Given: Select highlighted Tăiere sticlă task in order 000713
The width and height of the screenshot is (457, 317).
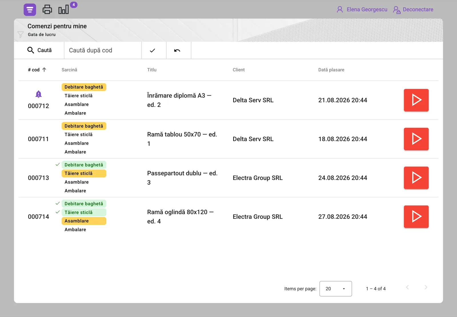Looking at the screenshot, I should tap(84, 173).
